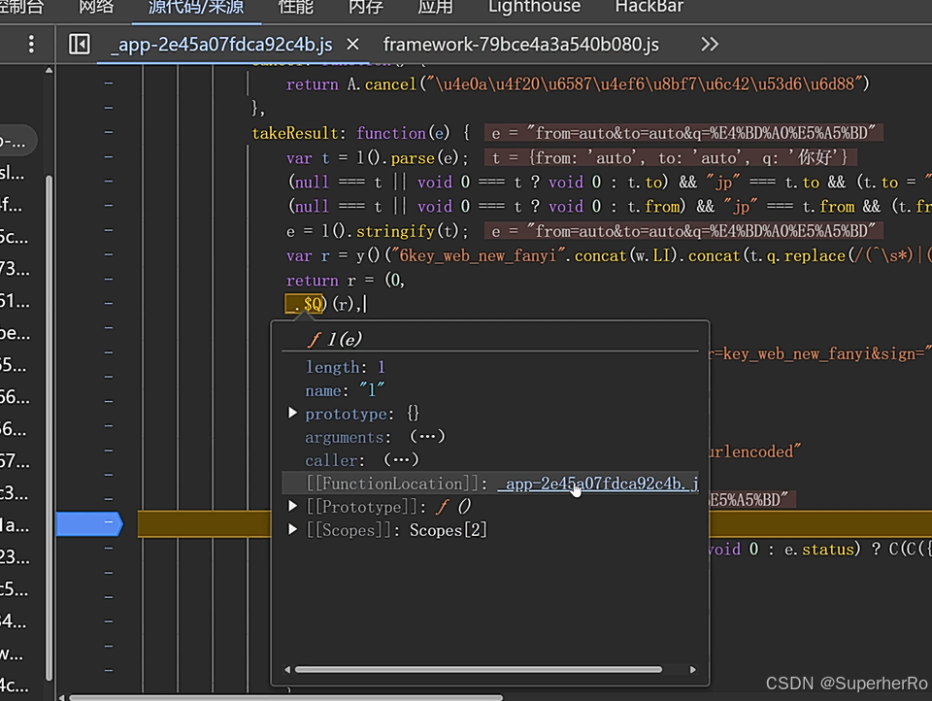Open the HackBar panel tab

(649, 7)
